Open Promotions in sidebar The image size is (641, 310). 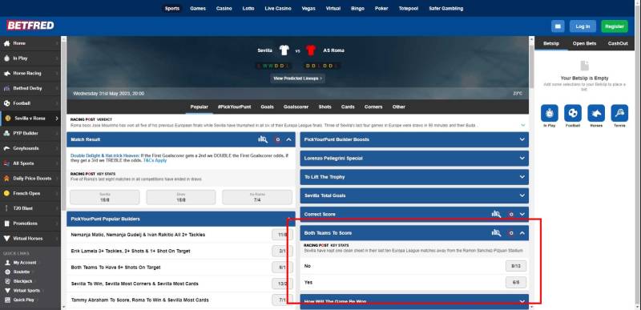(30, 223)
